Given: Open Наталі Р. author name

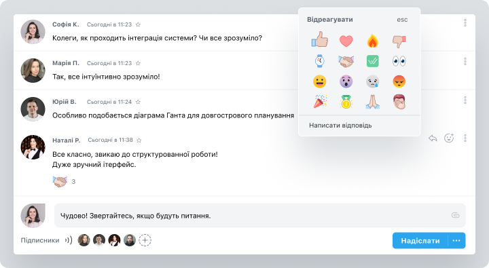Looking at the screenshot, I should tap(66, 140).
